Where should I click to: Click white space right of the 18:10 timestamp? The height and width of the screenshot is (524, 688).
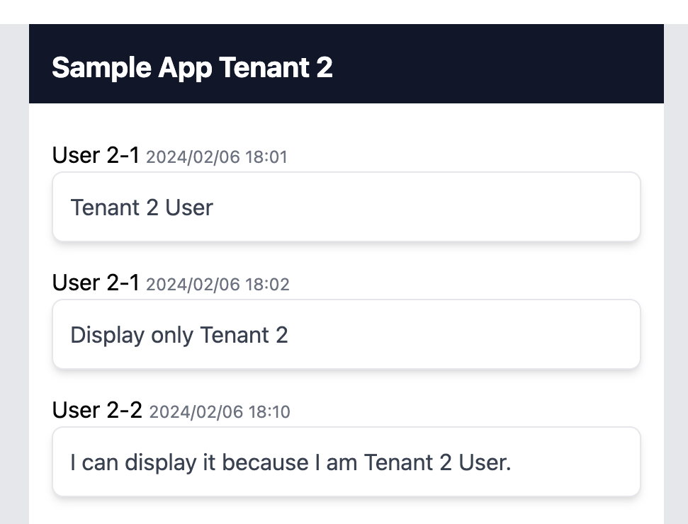[465, 411]
